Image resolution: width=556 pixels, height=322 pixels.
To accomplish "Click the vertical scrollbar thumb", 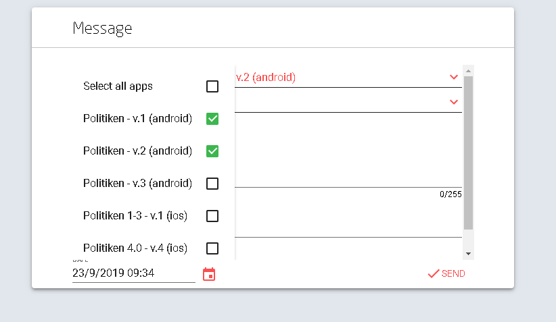I will 469,153.
